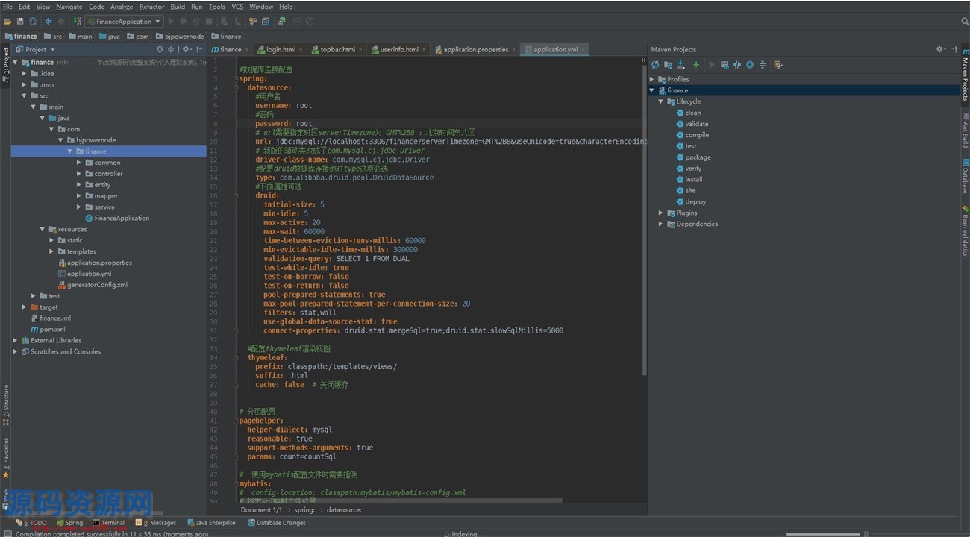Expand the Plugins node
Viewport: 970px width, 537px height.
pyautogui.click(x=661, y=213)
